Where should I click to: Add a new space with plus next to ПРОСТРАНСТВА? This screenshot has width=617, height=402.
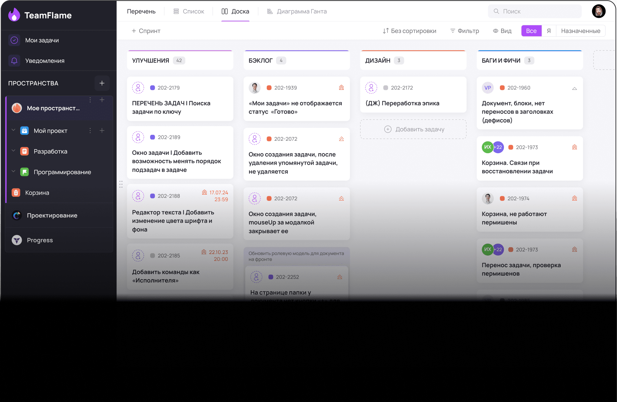coord(102,83)
